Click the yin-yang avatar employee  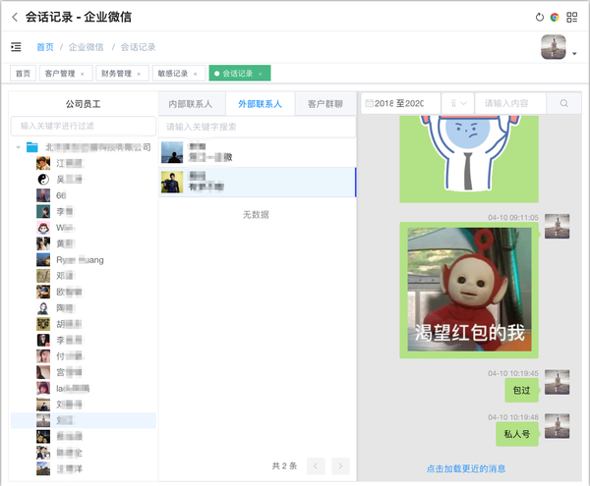click(x=43, y=180)
